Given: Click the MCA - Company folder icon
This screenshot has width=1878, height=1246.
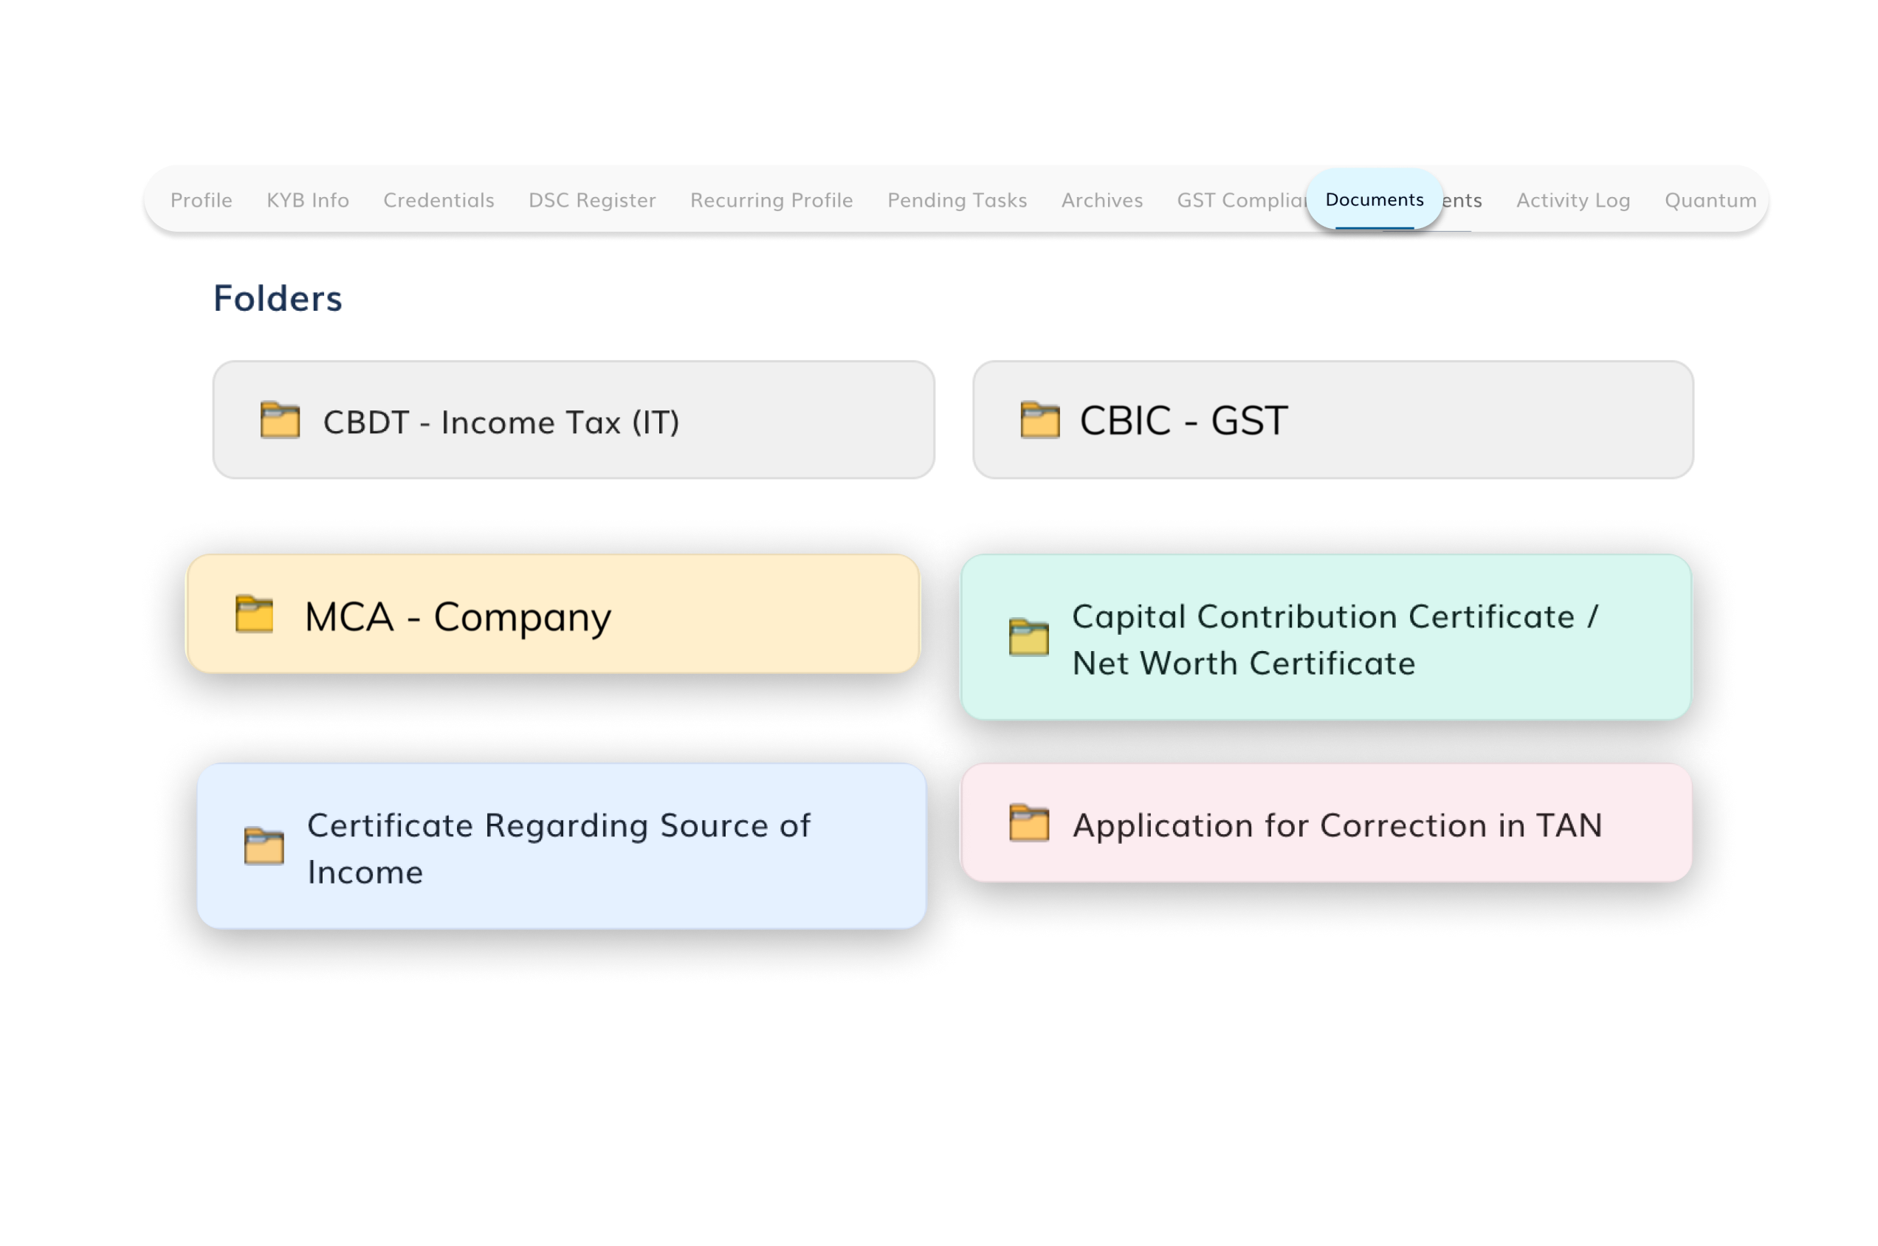Looking at the screenshot, I should (x=255, y=614).
